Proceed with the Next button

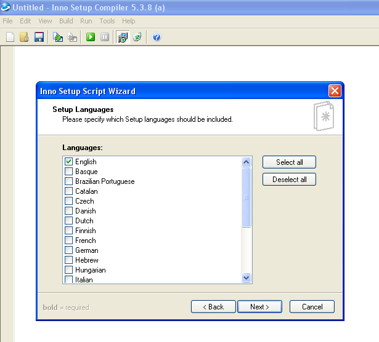[260, 307]
